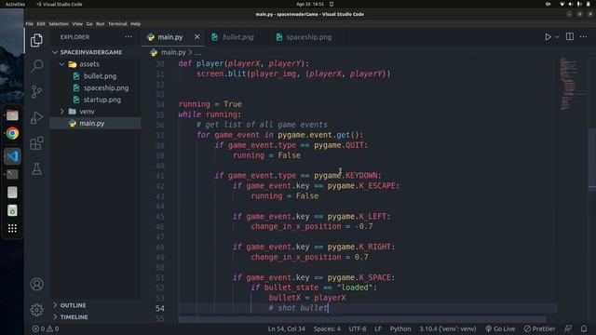Screen dimensions: 596x335
Task: Run the Python file with play button
Action: pos(548,37)
